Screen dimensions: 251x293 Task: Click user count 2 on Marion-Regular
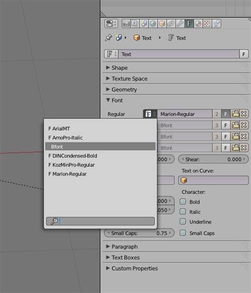[217, 114]
